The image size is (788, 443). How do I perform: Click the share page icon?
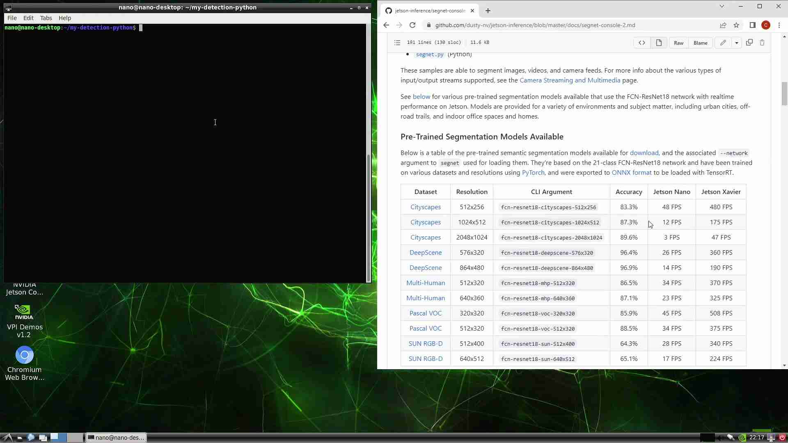(723, 25)
